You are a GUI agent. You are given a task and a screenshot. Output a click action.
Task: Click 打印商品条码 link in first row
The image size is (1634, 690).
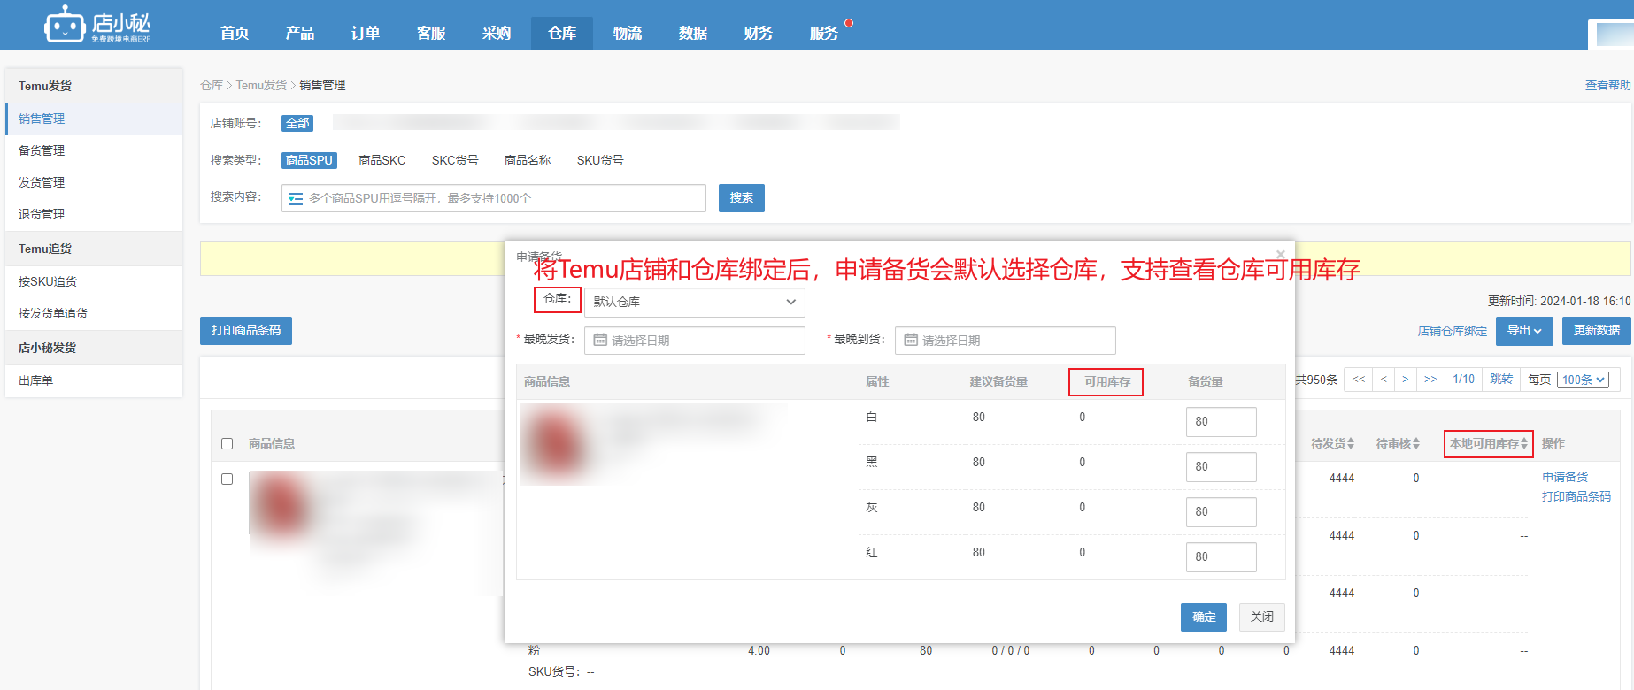click(1576, 496)
